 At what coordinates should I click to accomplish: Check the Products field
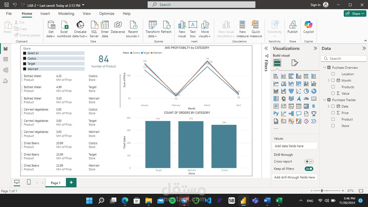tap(333, 87)
